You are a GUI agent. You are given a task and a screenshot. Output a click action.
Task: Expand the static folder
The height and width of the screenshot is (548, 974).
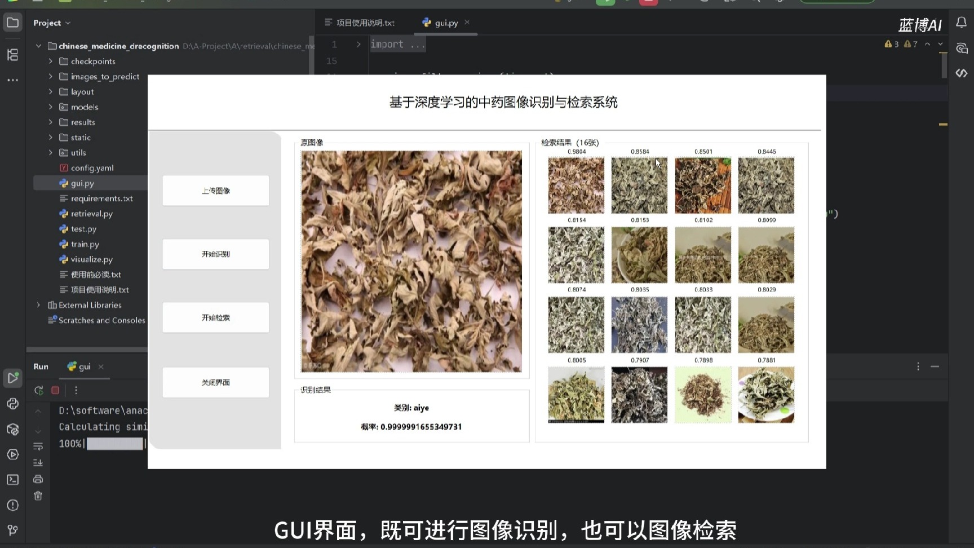pyautogui.click(x=50, y=138)
